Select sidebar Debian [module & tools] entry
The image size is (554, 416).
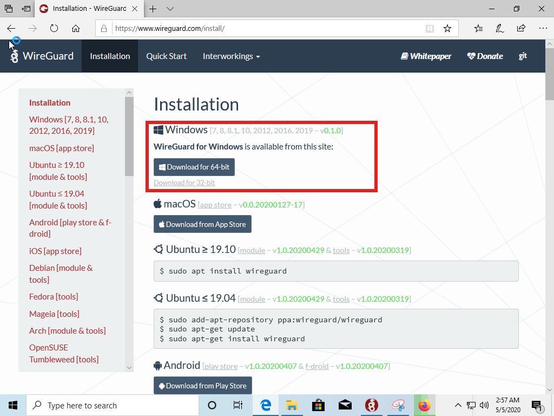click(x=61, y=274)
